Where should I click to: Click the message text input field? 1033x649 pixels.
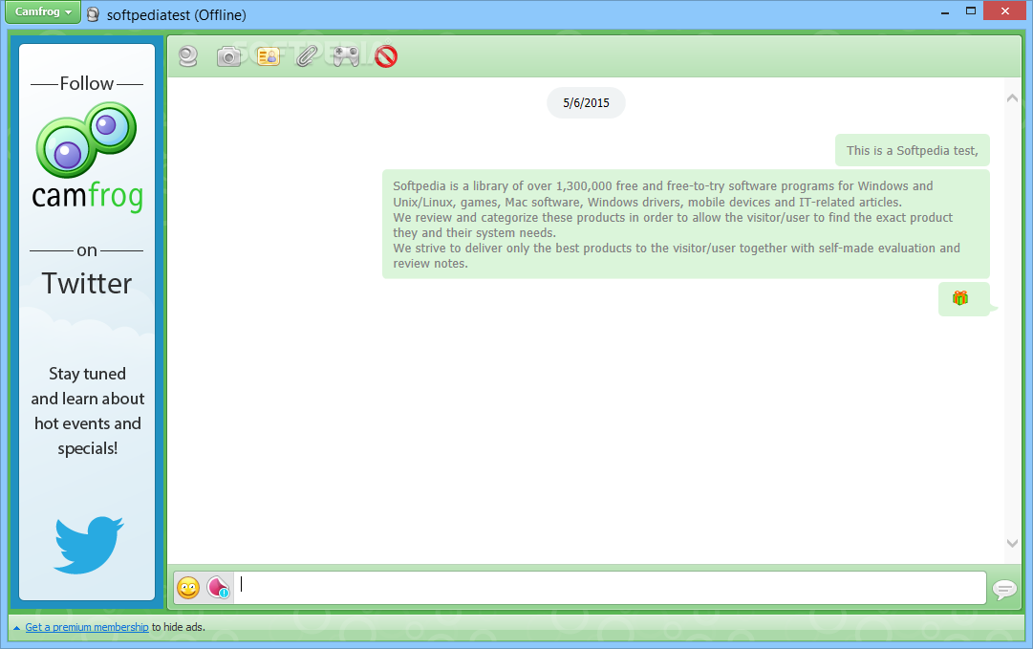point(610,587)
